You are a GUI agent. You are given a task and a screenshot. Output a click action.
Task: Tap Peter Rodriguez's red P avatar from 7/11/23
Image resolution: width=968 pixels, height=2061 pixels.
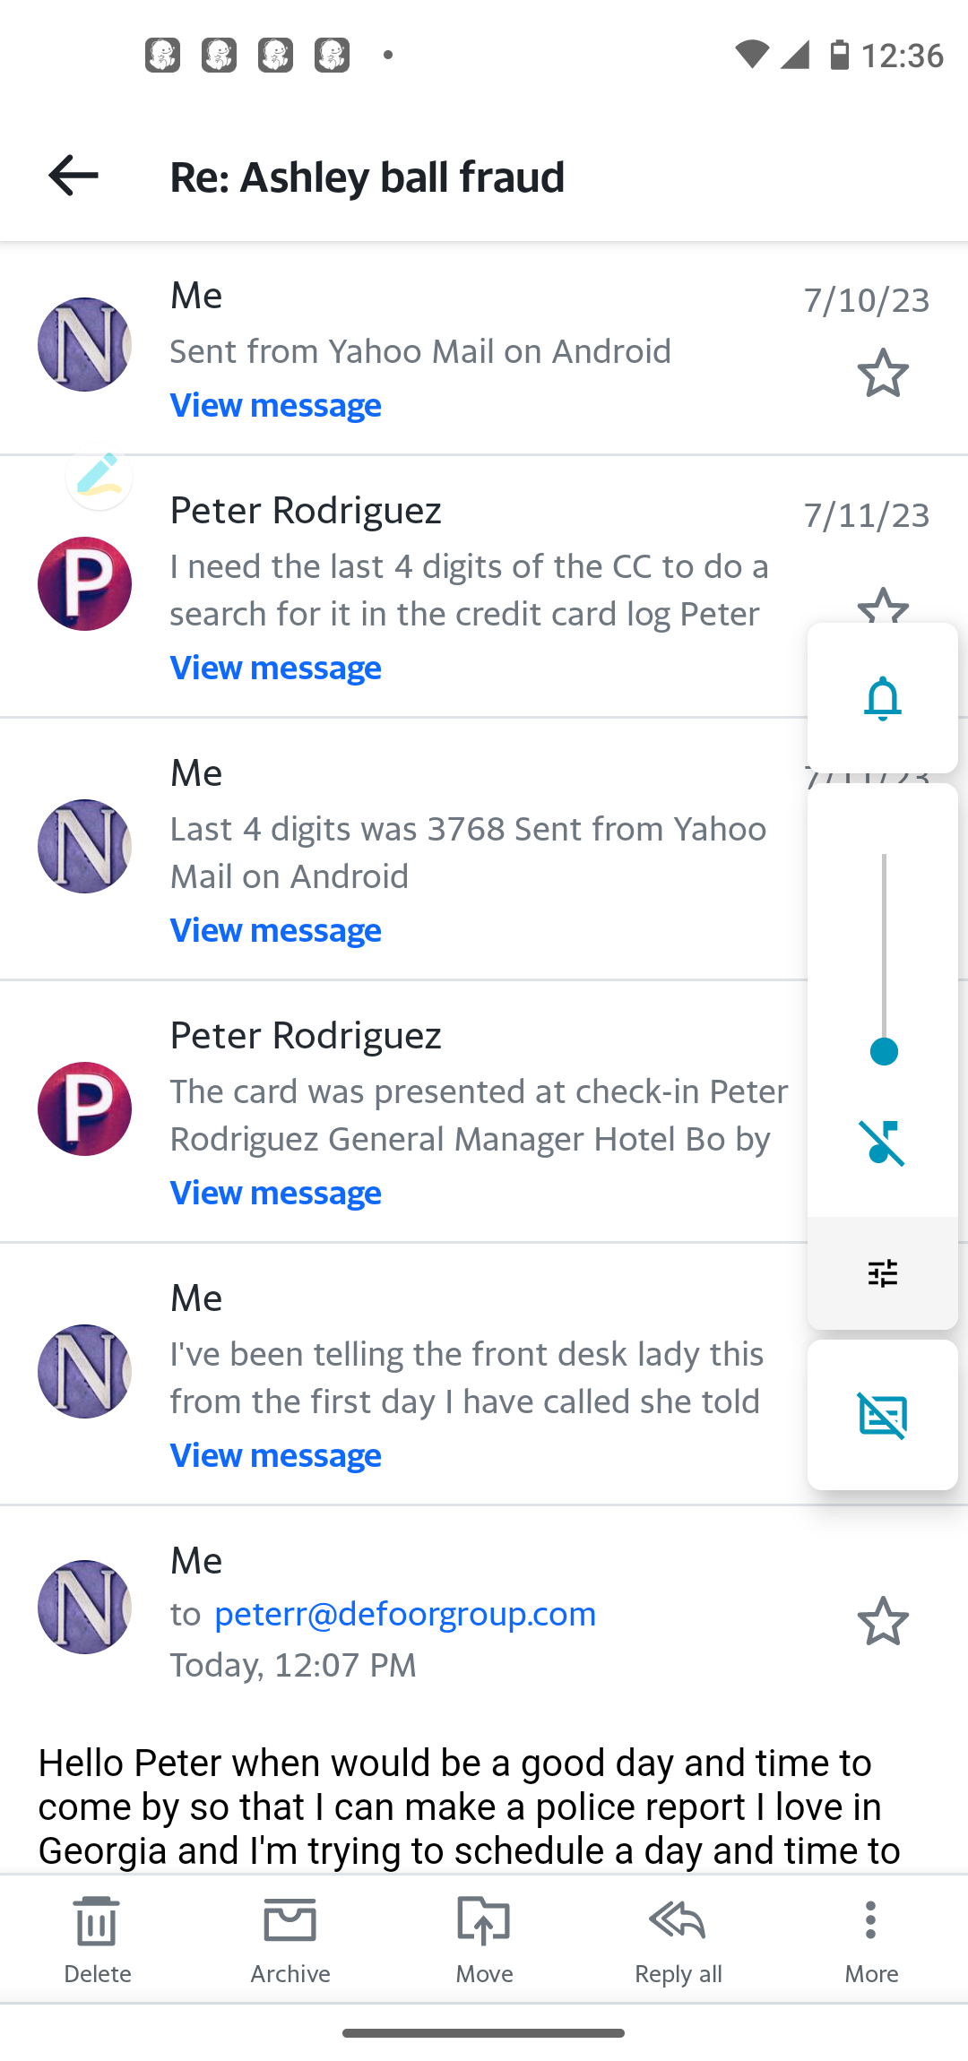click(x=85, y=583)
